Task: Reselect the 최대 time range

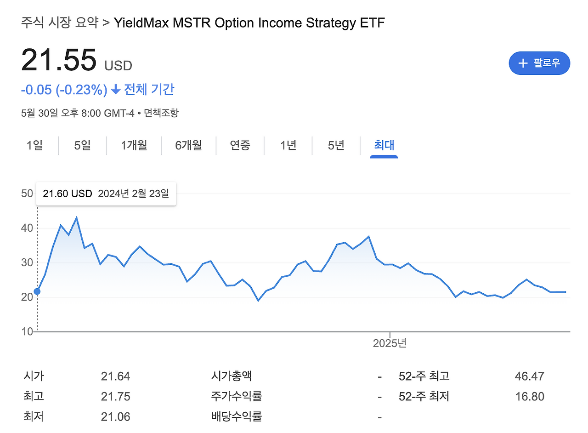Action: [x=384, y=145]
